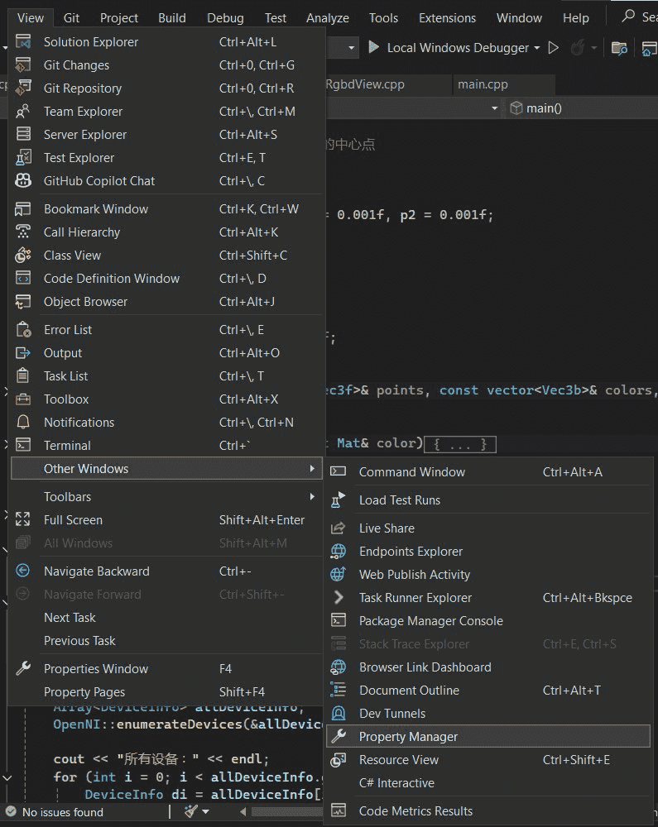The image size is (658, 827).
Task: Open the Error List window
Action: (x=68, y=330)
